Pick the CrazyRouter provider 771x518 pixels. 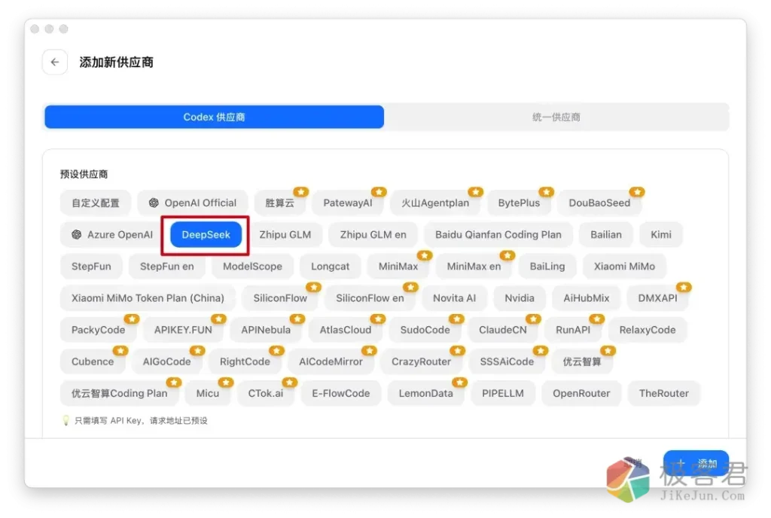[421, 361]
